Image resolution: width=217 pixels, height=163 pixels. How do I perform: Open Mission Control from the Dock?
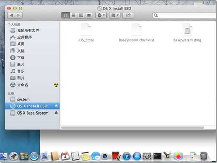pyautogui.click(x=24, y=156)
